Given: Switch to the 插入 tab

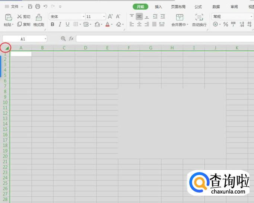Looking at the screenshot, I should pos(158,7).
